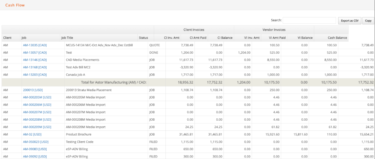The height and width of the screenshot is (159, 375).
Task: Open job link AM-13057 [CAD]
Action: pos(35,53)
